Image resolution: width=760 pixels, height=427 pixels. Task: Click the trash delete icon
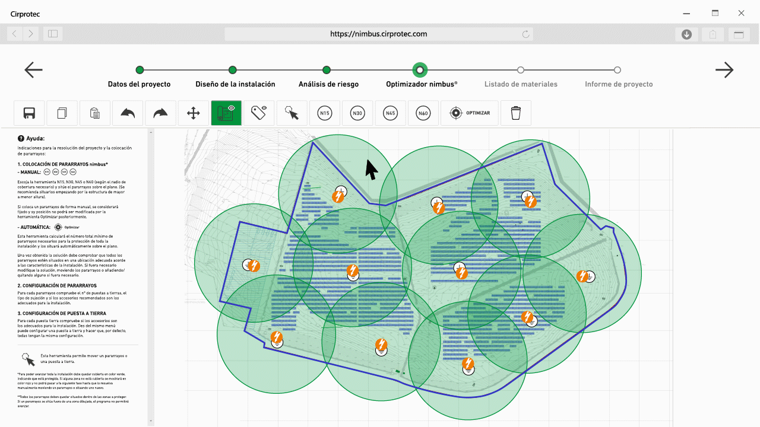click(x=516, y=113)
